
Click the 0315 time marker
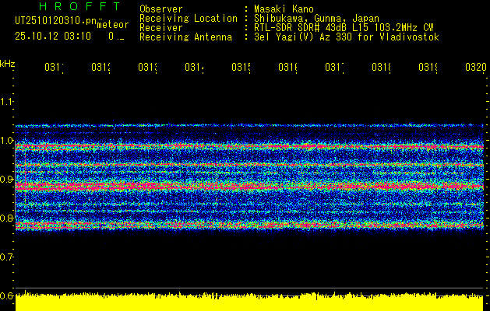tap(241, 67)
